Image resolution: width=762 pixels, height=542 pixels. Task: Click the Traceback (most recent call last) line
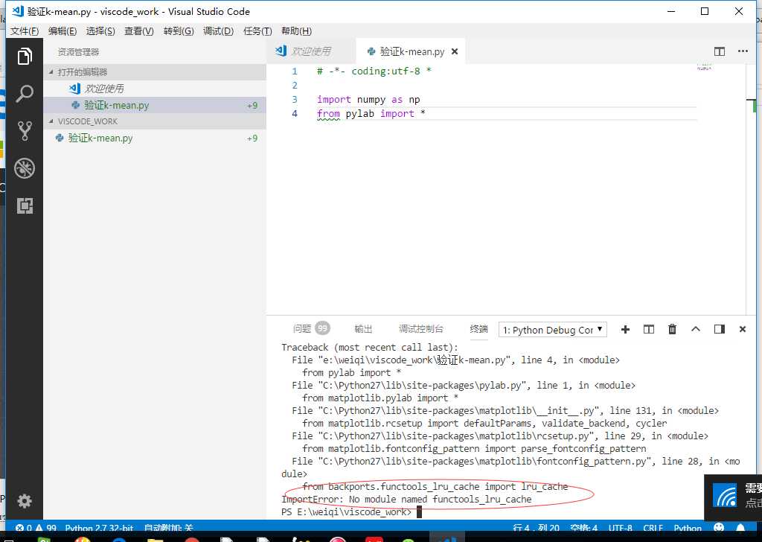(x=370, y=347)
